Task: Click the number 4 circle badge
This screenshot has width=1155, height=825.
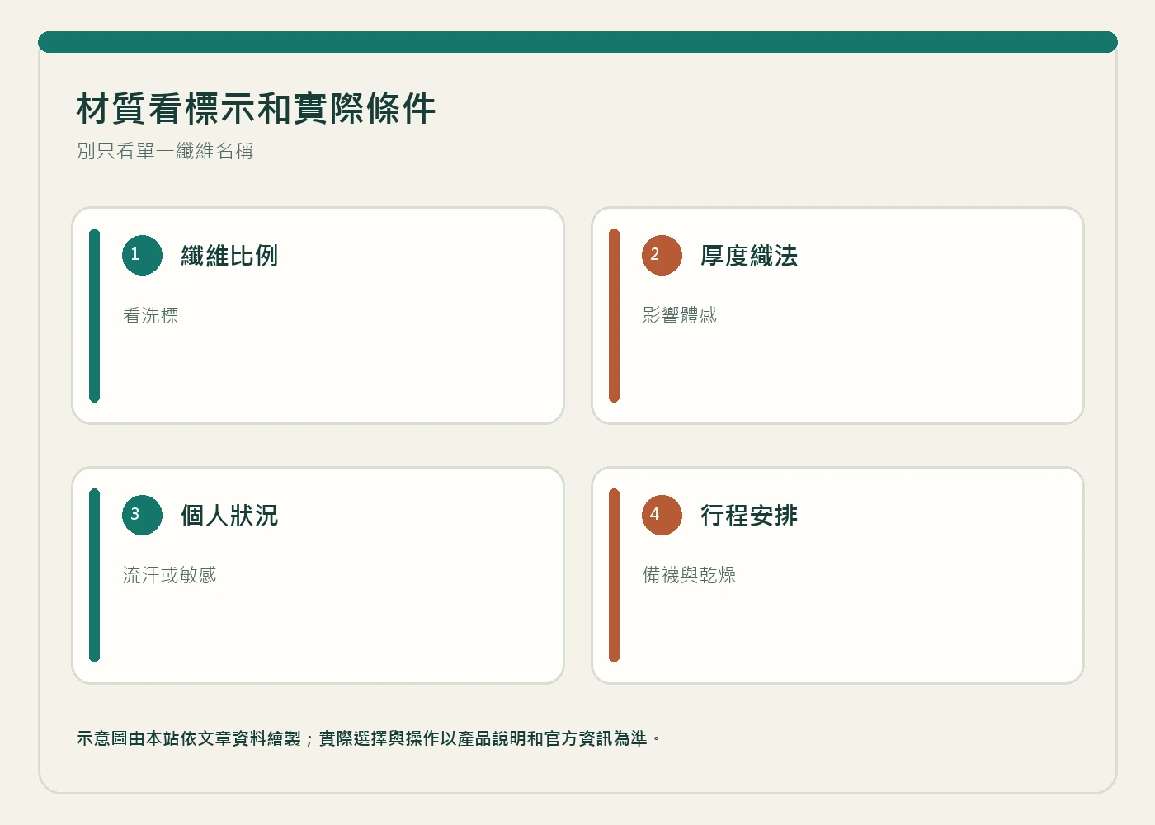Action: click(x=662, y=515)
